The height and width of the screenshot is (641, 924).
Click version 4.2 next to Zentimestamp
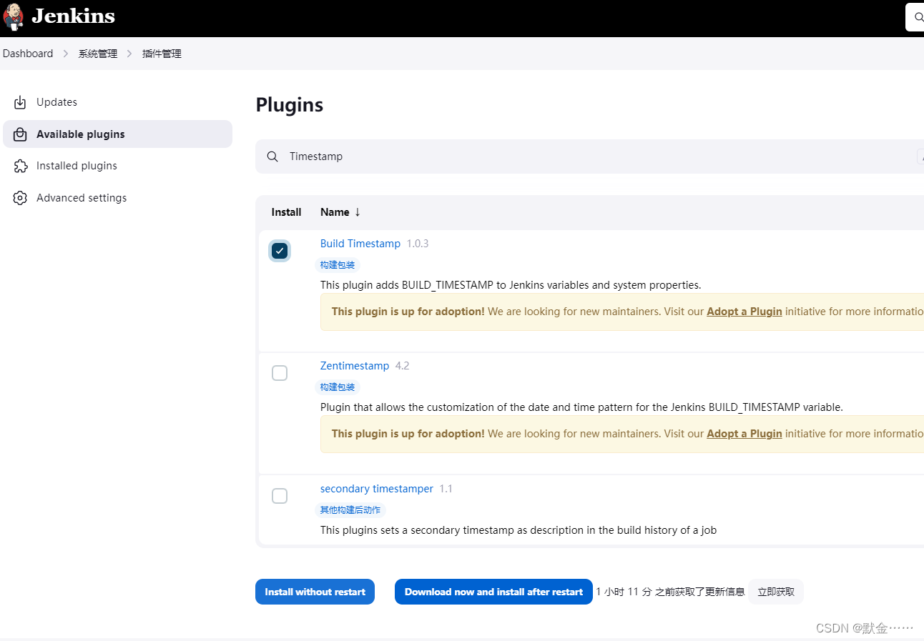pyautogui.click(x=403, y=366)
